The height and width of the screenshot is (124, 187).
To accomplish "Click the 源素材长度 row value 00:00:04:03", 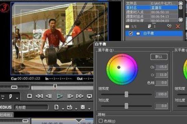I will coord(160,21).
